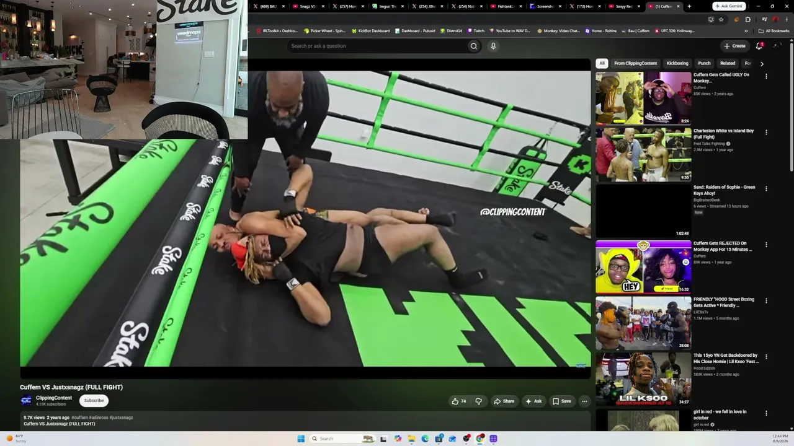Screen dimensions: 794x446
Task: Open options for FRIENDLY HOOD Street Boxing video
Action: [766, 301]
